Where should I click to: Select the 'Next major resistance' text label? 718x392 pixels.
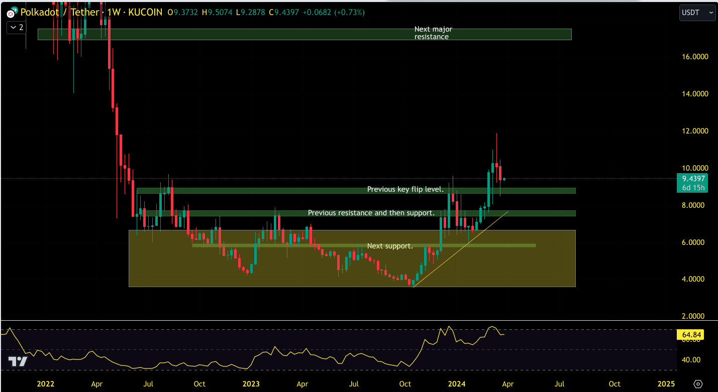433,33
